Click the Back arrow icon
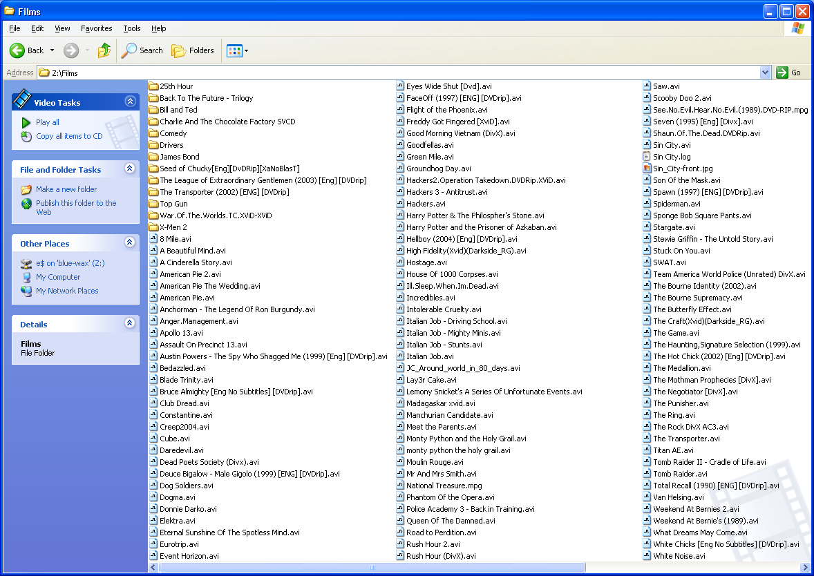 (x=17, y=50)
